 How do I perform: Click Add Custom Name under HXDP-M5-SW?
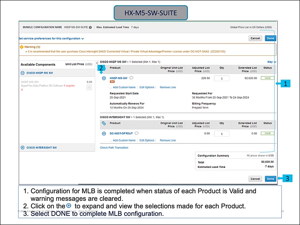click(124, 87)
